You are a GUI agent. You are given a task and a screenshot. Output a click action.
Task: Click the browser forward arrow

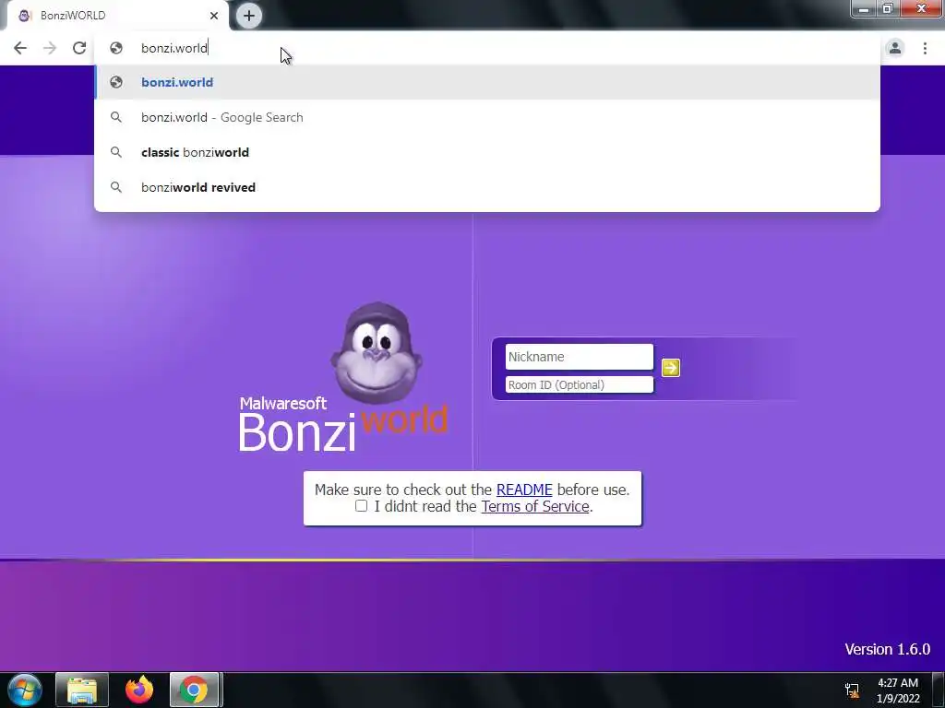point(50,48)
